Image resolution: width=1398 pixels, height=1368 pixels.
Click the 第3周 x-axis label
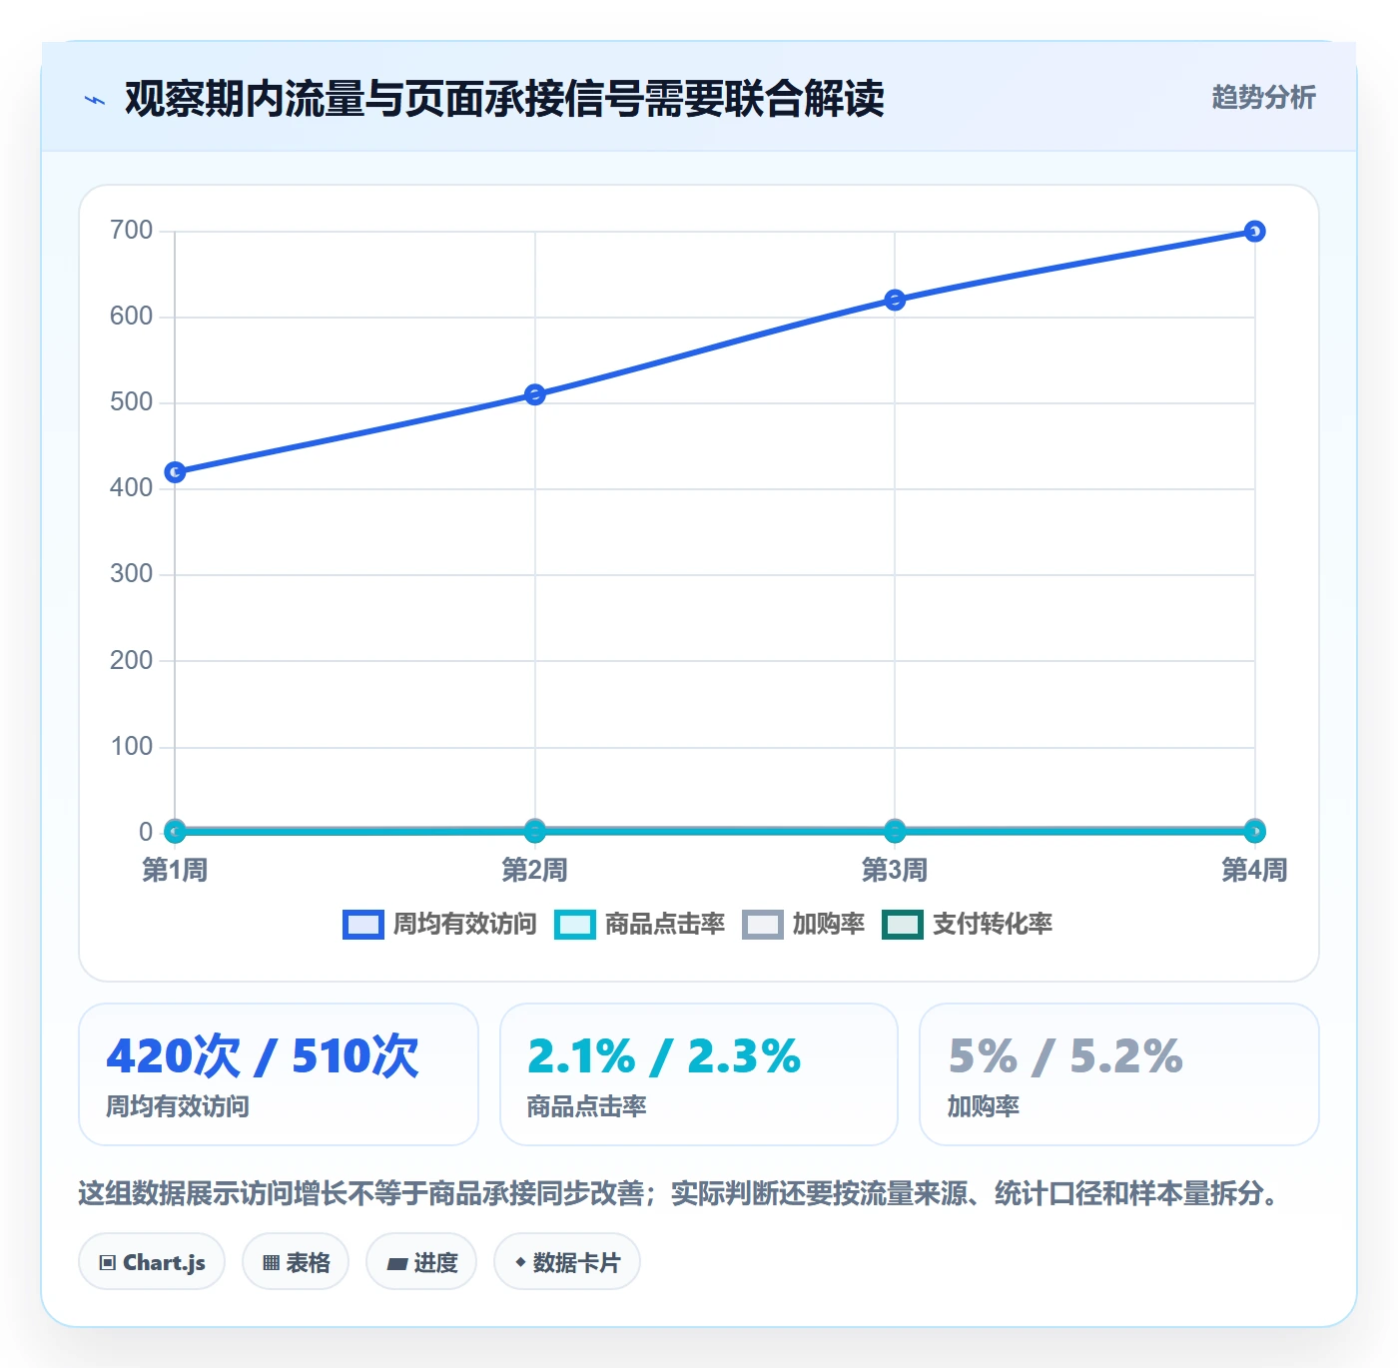[895, 870]
